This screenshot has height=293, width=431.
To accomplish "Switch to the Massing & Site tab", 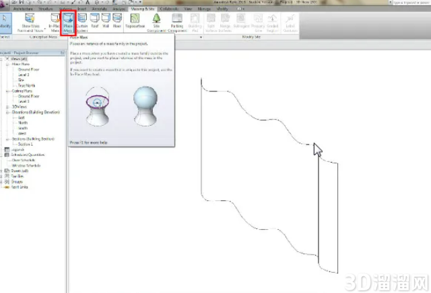I will click(x=142, y=9).
